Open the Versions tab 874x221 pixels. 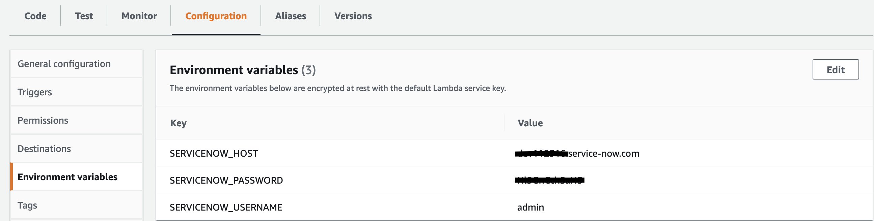tap(353, 16)
